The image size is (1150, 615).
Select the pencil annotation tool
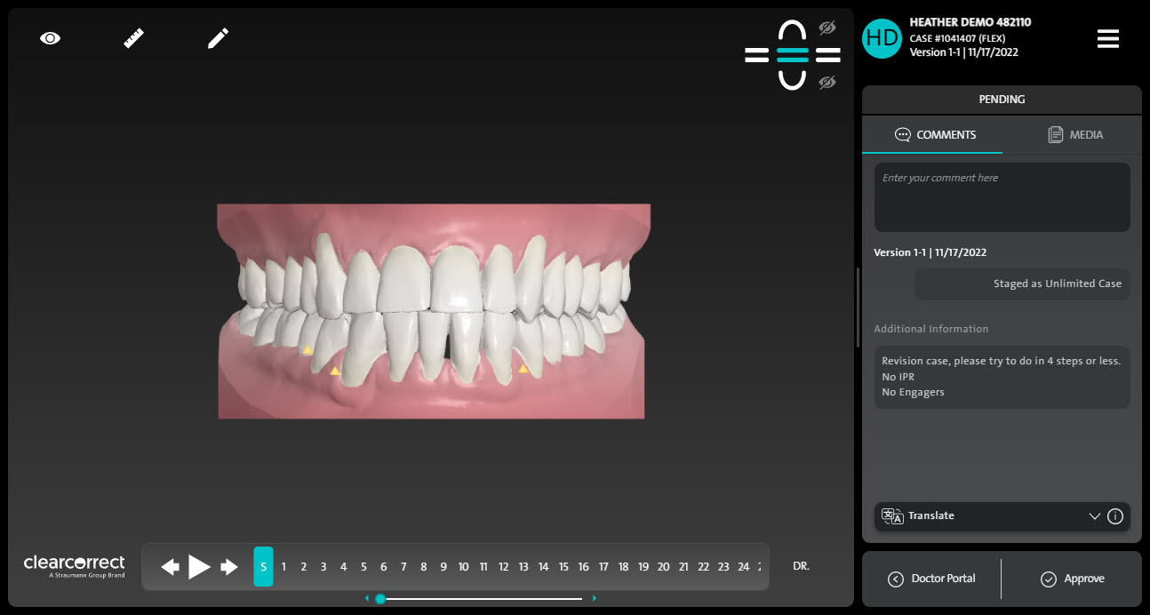click(218, 38)
